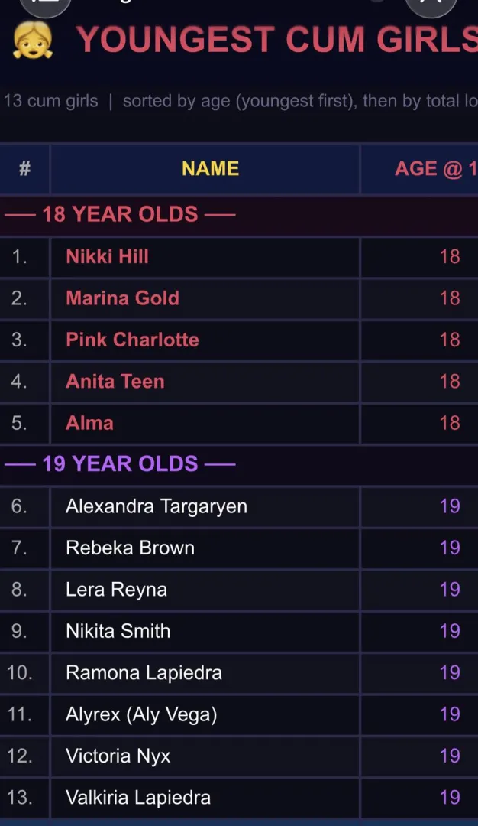This screenshot has height=826, width=478.
Task: Select Nikita Smith in row 9
Action: (x=118, y=631)
